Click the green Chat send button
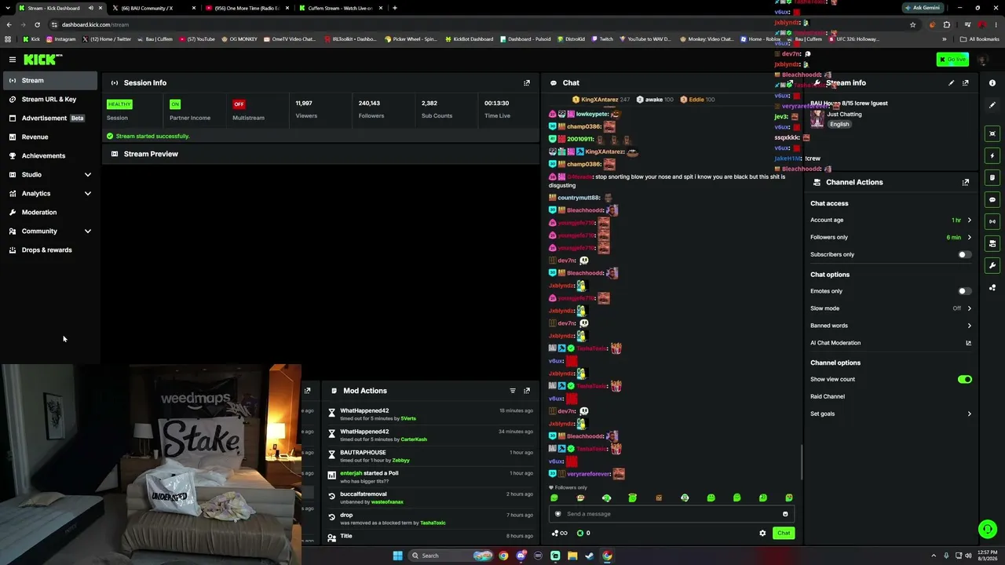 [784, 533]
